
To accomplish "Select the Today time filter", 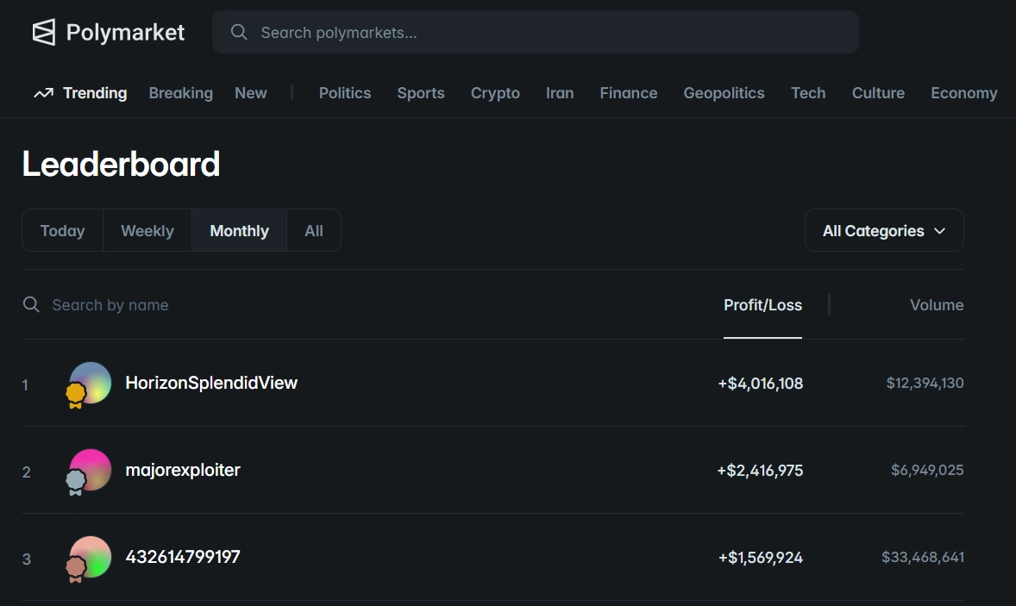I will (x=62, y=230).
